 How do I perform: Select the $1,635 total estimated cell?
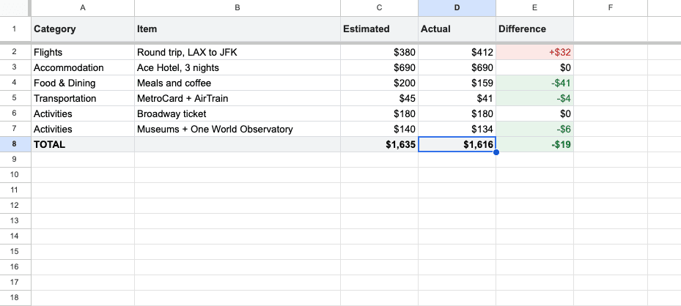coord(379,144)
